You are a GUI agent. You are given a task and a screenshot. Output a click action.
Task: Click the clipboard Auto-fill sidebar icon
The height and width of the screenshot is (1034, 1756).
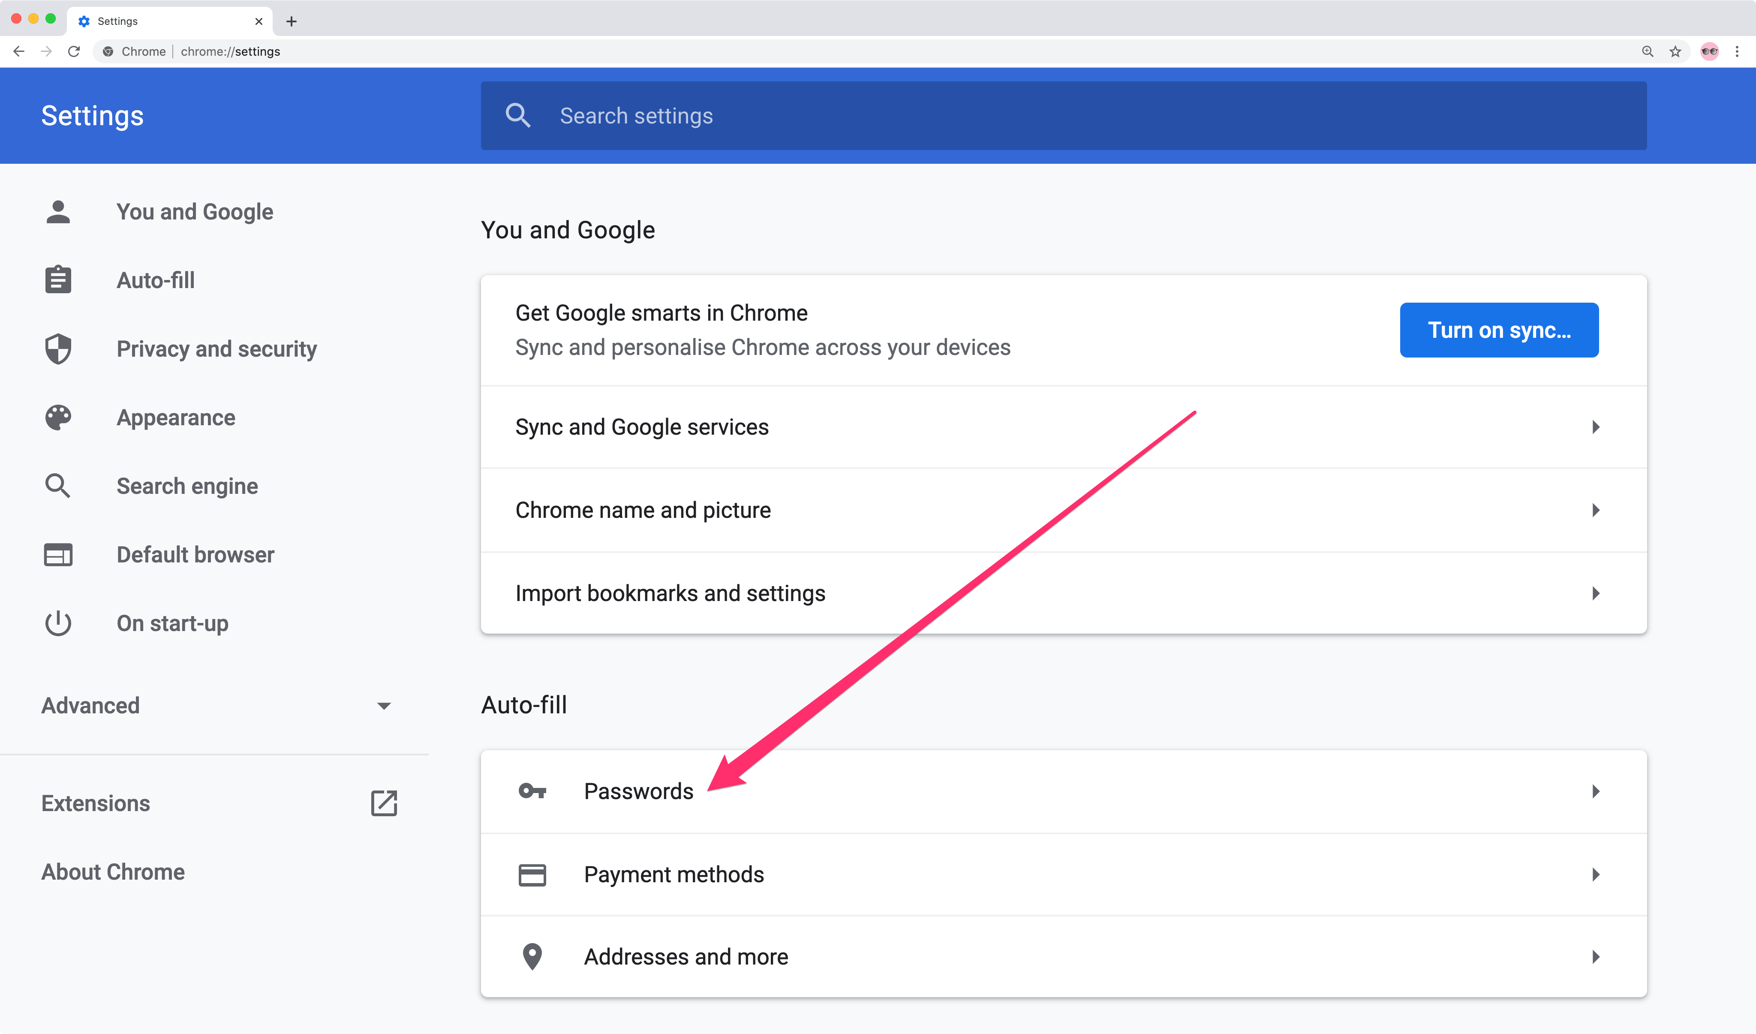[x=58, y=280]
